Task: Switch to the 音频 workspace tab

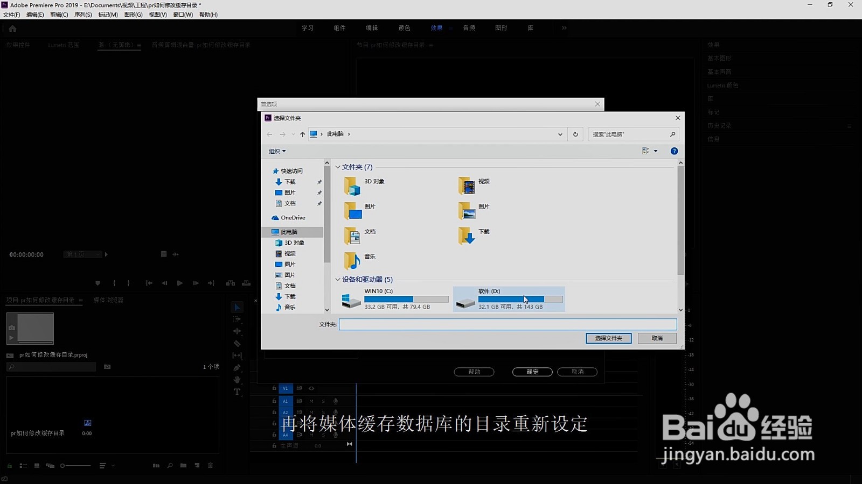Action: (469, 28)
